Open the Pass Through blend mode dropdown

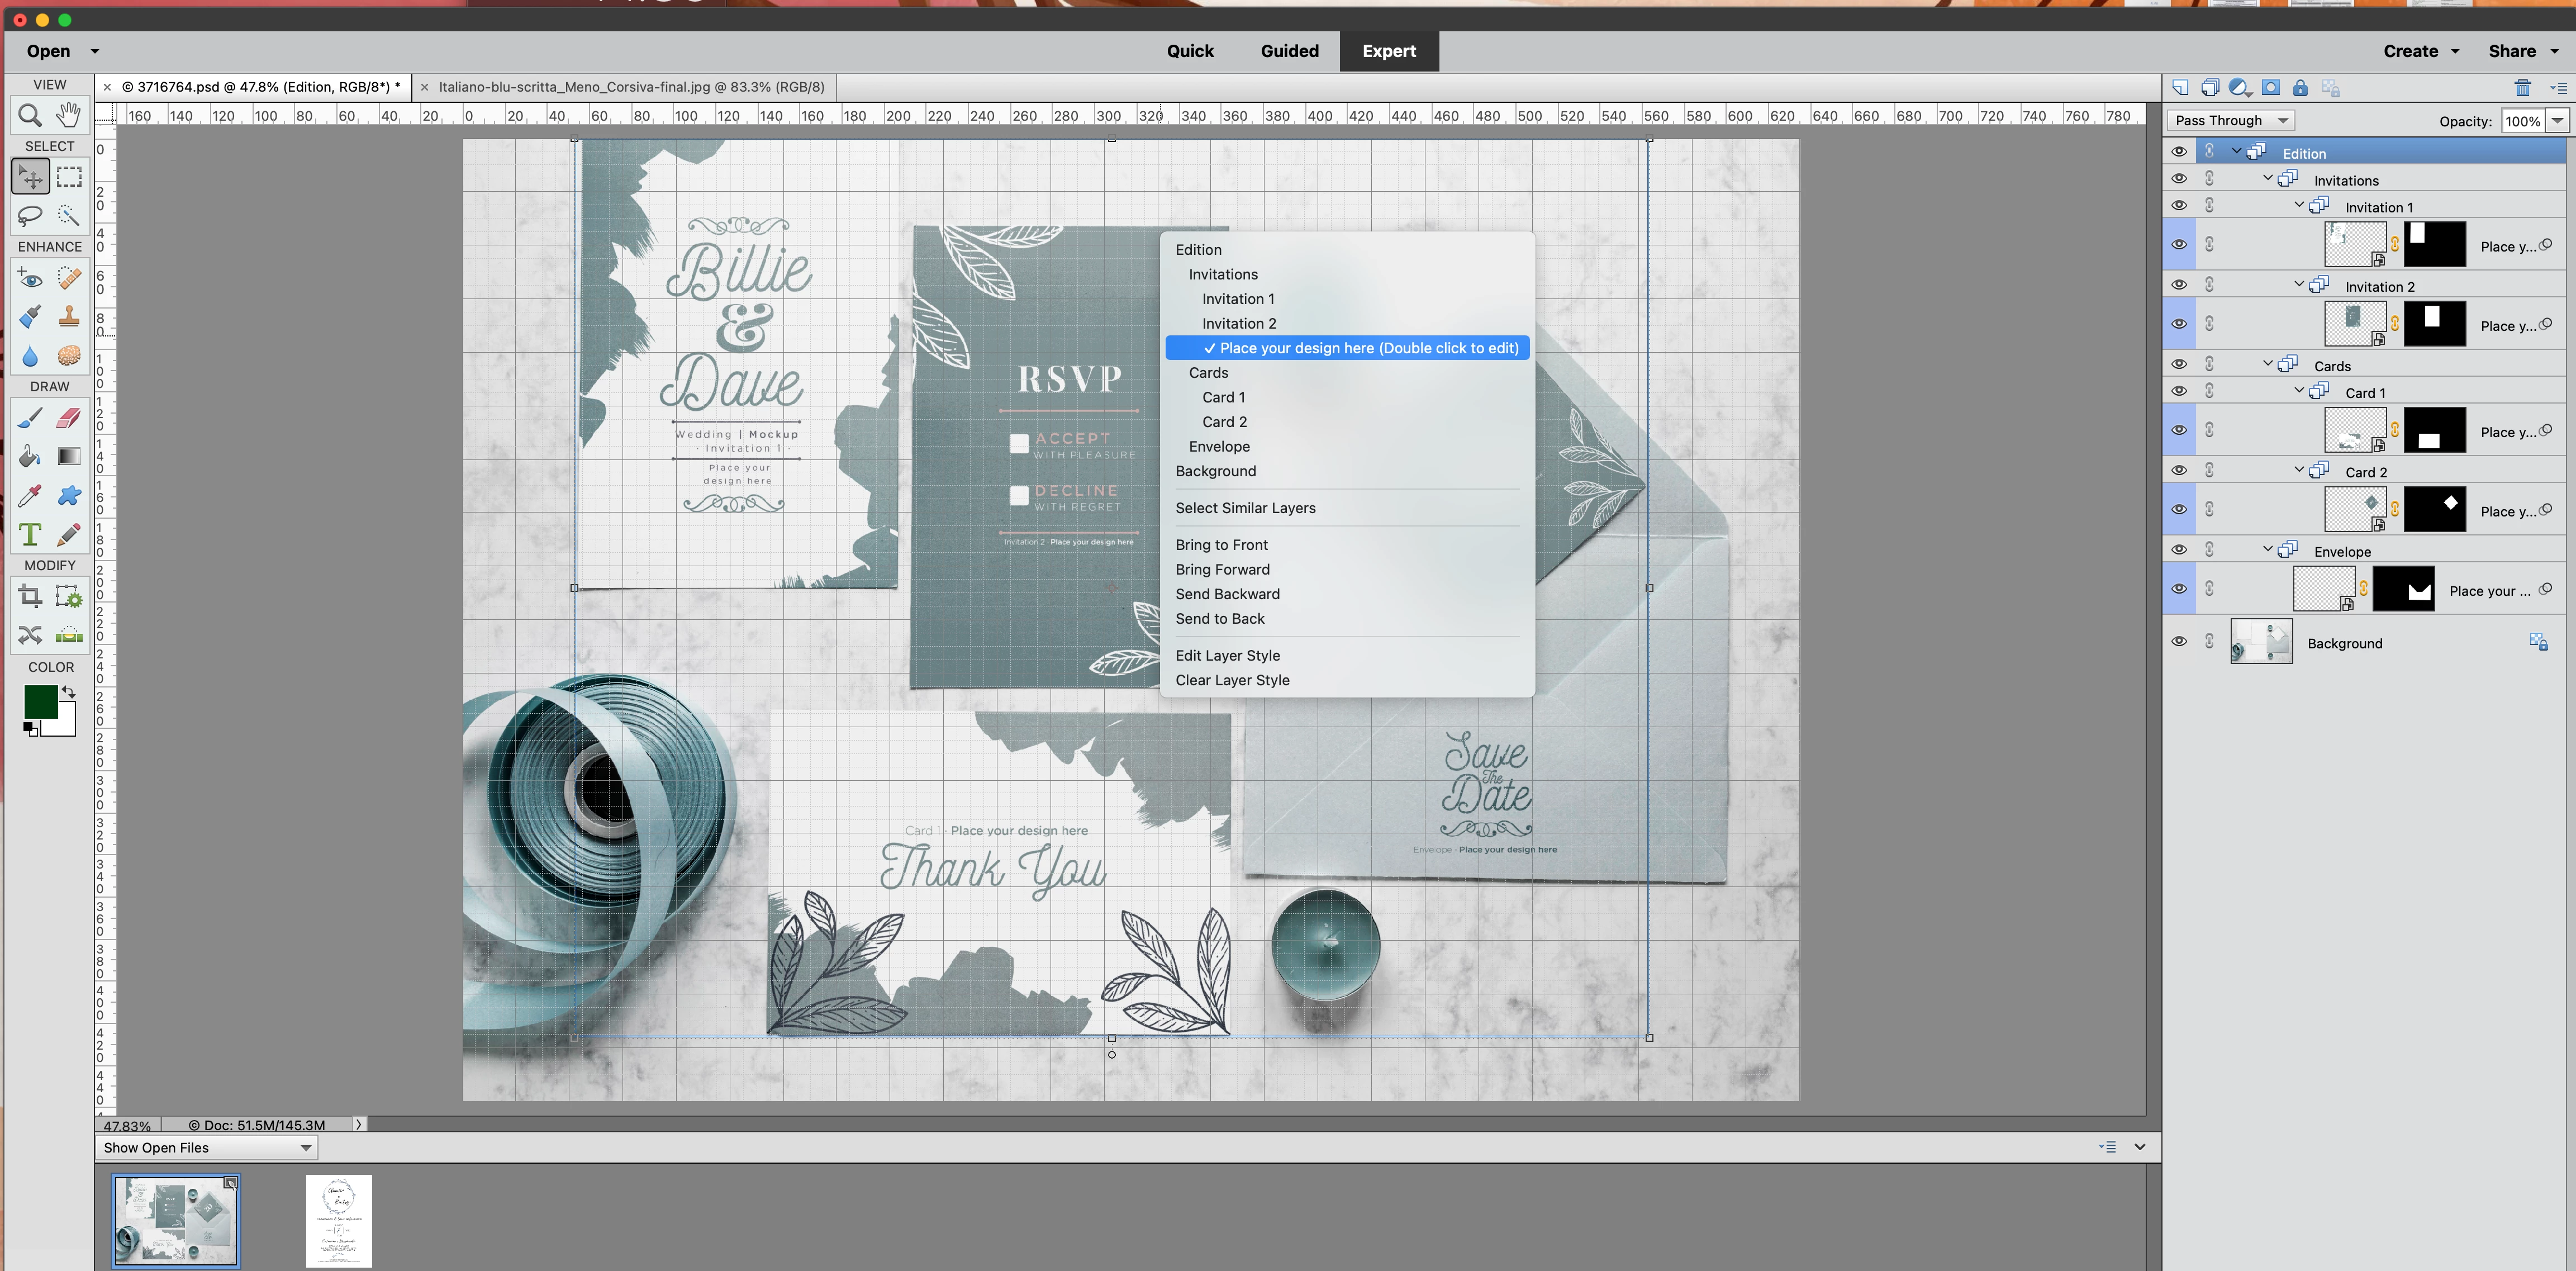pos(2231,120)
